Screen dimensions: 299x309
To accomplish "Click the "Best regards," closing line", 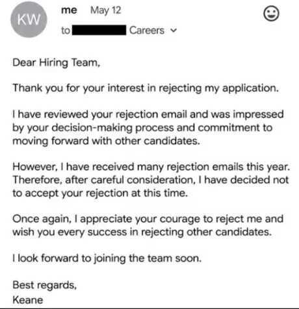I will pos(45,285).
